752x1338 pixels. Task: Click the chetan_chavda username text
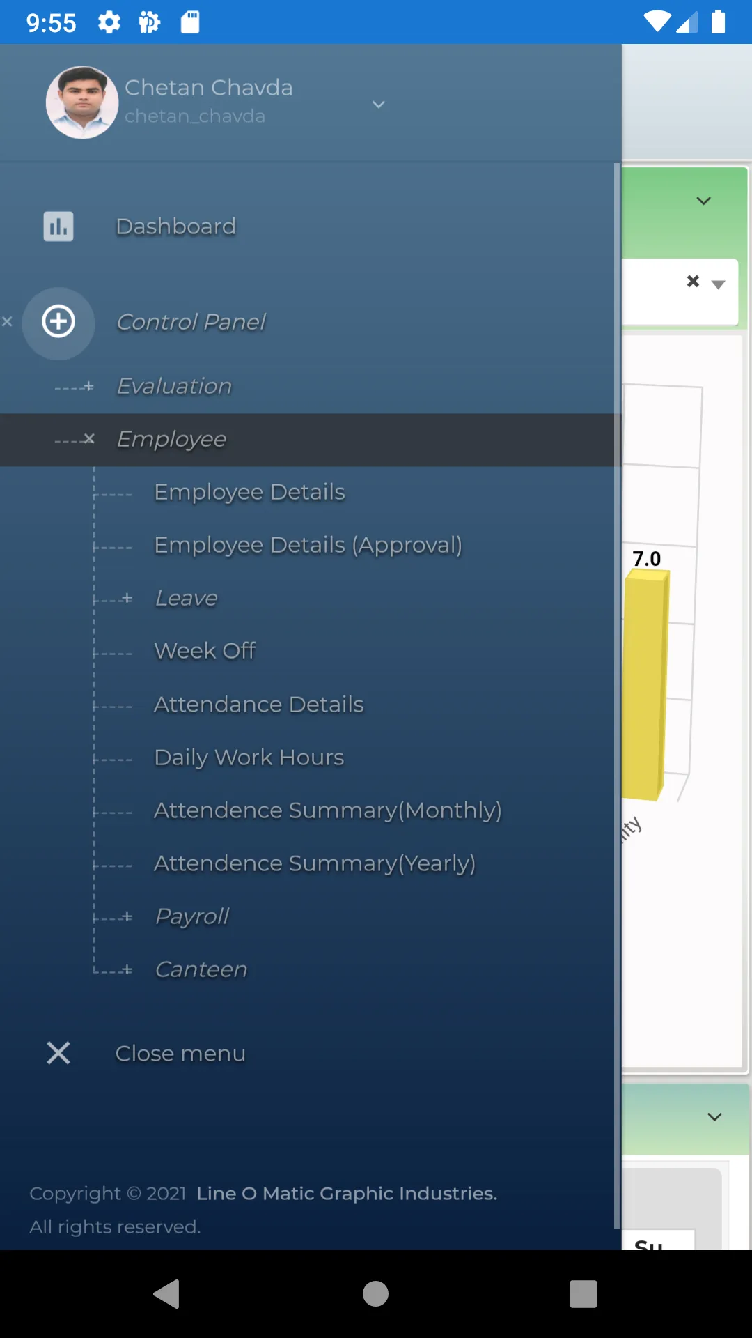point(194,116)
